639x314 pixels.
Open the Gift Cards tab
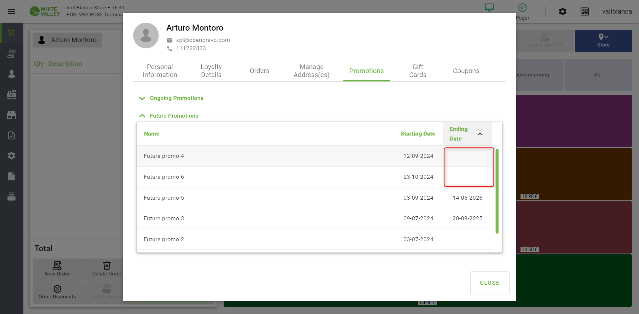(x=417, y=71)
